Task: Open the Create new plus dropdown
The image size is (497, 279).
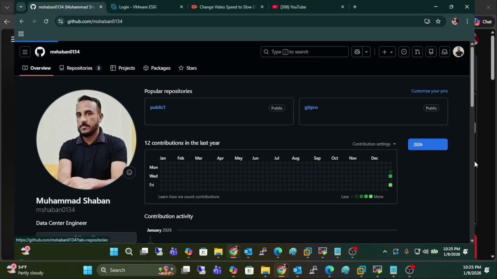Action: 387,52
